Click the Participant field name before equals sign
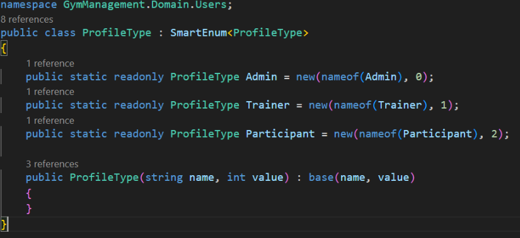Viewport: 520px width, 238px height. [280, 134]
